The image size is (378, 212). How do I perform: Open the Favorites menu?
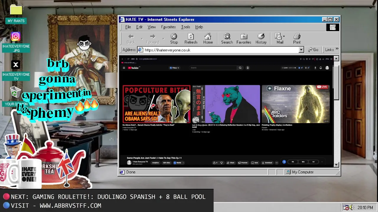pyautogui.click(x=168, y=27)
